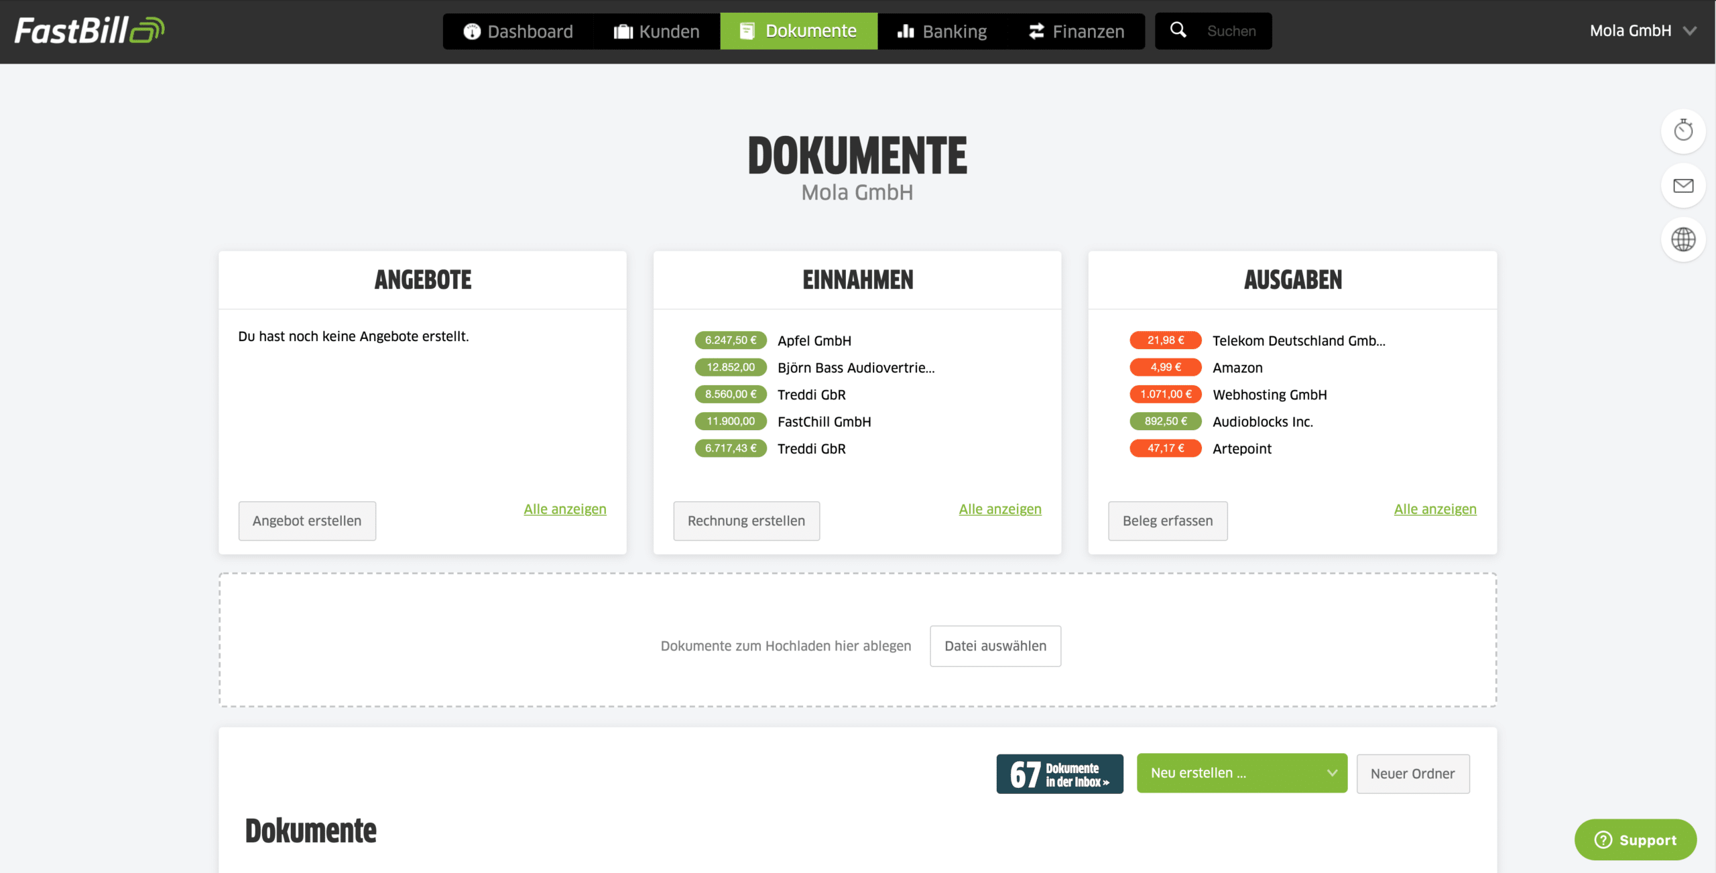Click the upload drop zone text
The image size is (1716, 873).
click(786, 646)
